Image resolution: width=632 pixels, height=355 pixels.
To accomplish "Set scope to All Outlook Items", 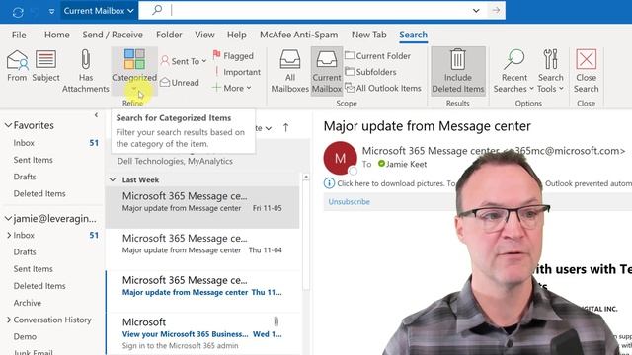I will (383, 88).
